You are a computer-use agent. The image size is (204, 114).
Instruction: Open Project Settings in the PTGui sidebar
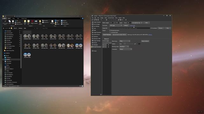[96, 41]
